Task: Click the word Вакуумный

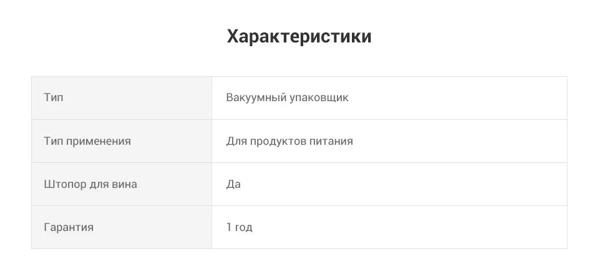Action: tap(256, 97)
